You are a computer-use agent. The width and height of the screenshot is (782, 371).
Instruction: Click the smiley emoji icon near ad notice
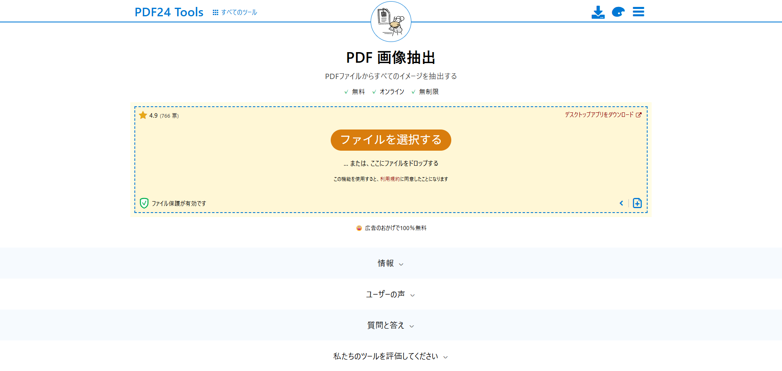[359, 228]
